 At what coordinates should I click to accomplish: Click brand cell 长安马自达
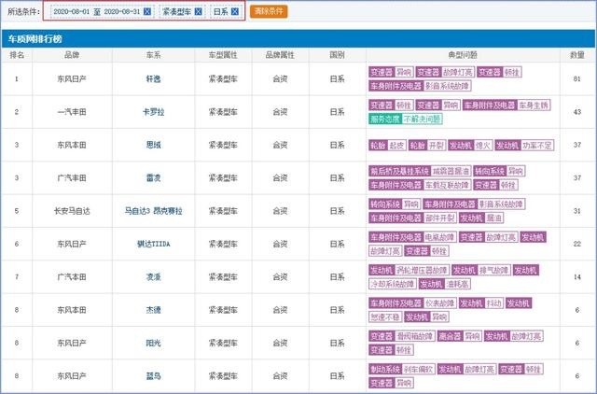(72, 211)
